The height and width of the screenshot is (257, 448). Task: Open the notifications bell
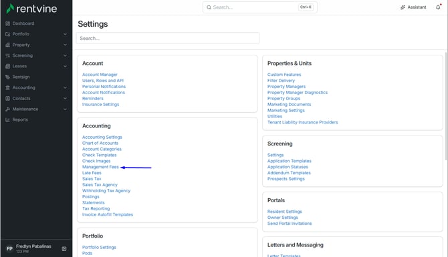[x=438, y=7]
